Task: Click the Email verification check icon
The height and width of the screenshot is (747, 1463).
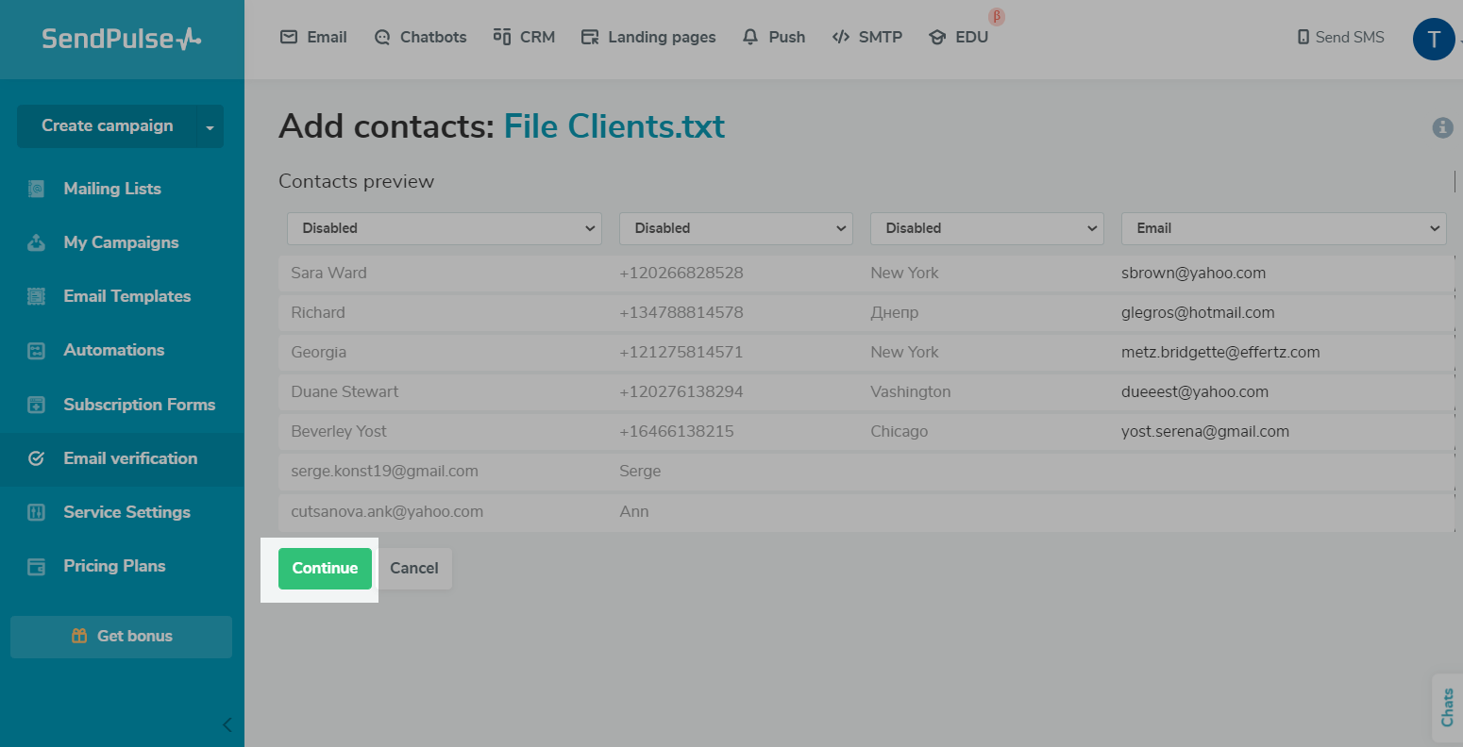Action: [36, 458]
